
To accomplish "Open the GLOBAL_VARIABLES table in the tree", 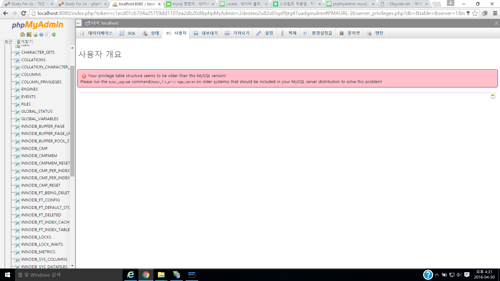I will 40,119.
